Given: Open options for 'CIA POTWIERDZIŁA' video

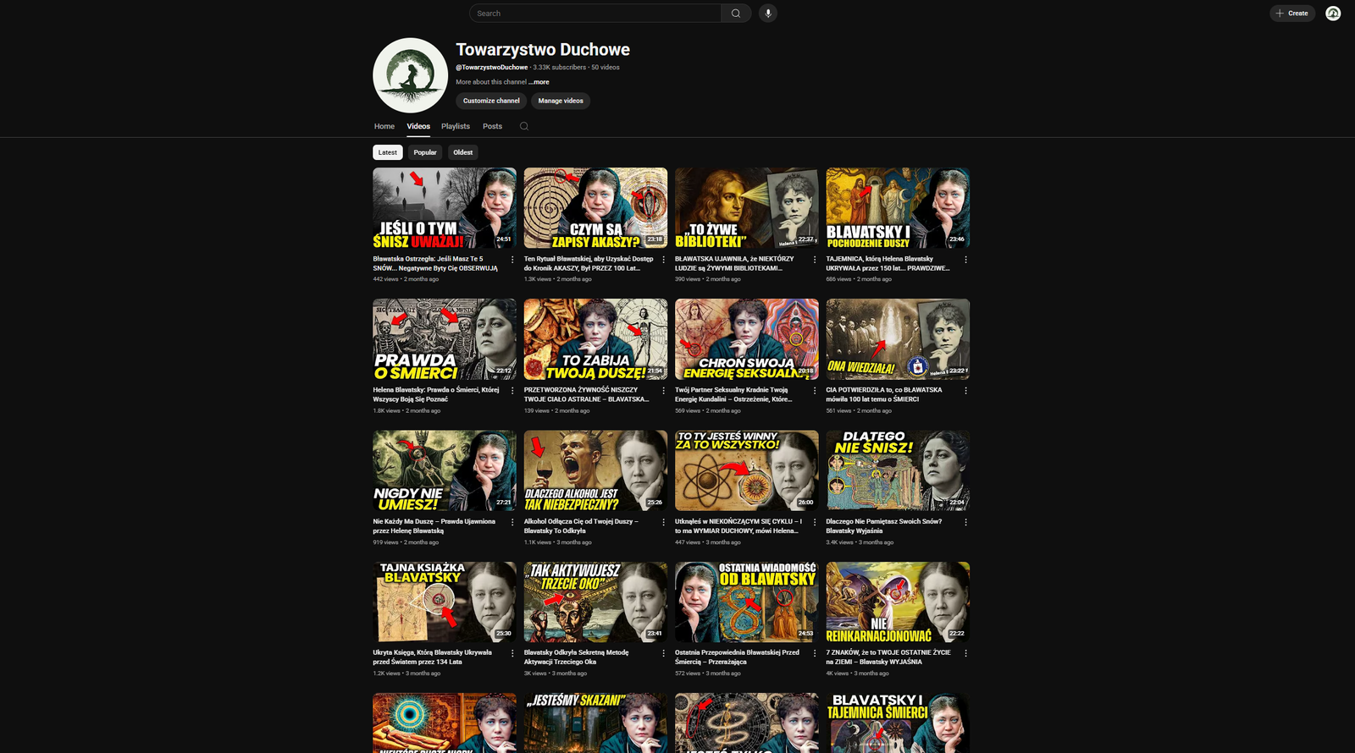Looking at the screenshot, I should coord(965,391).
